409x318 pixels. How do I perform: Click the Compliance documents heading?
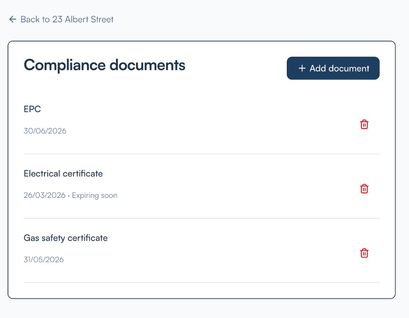click(104, 65)
